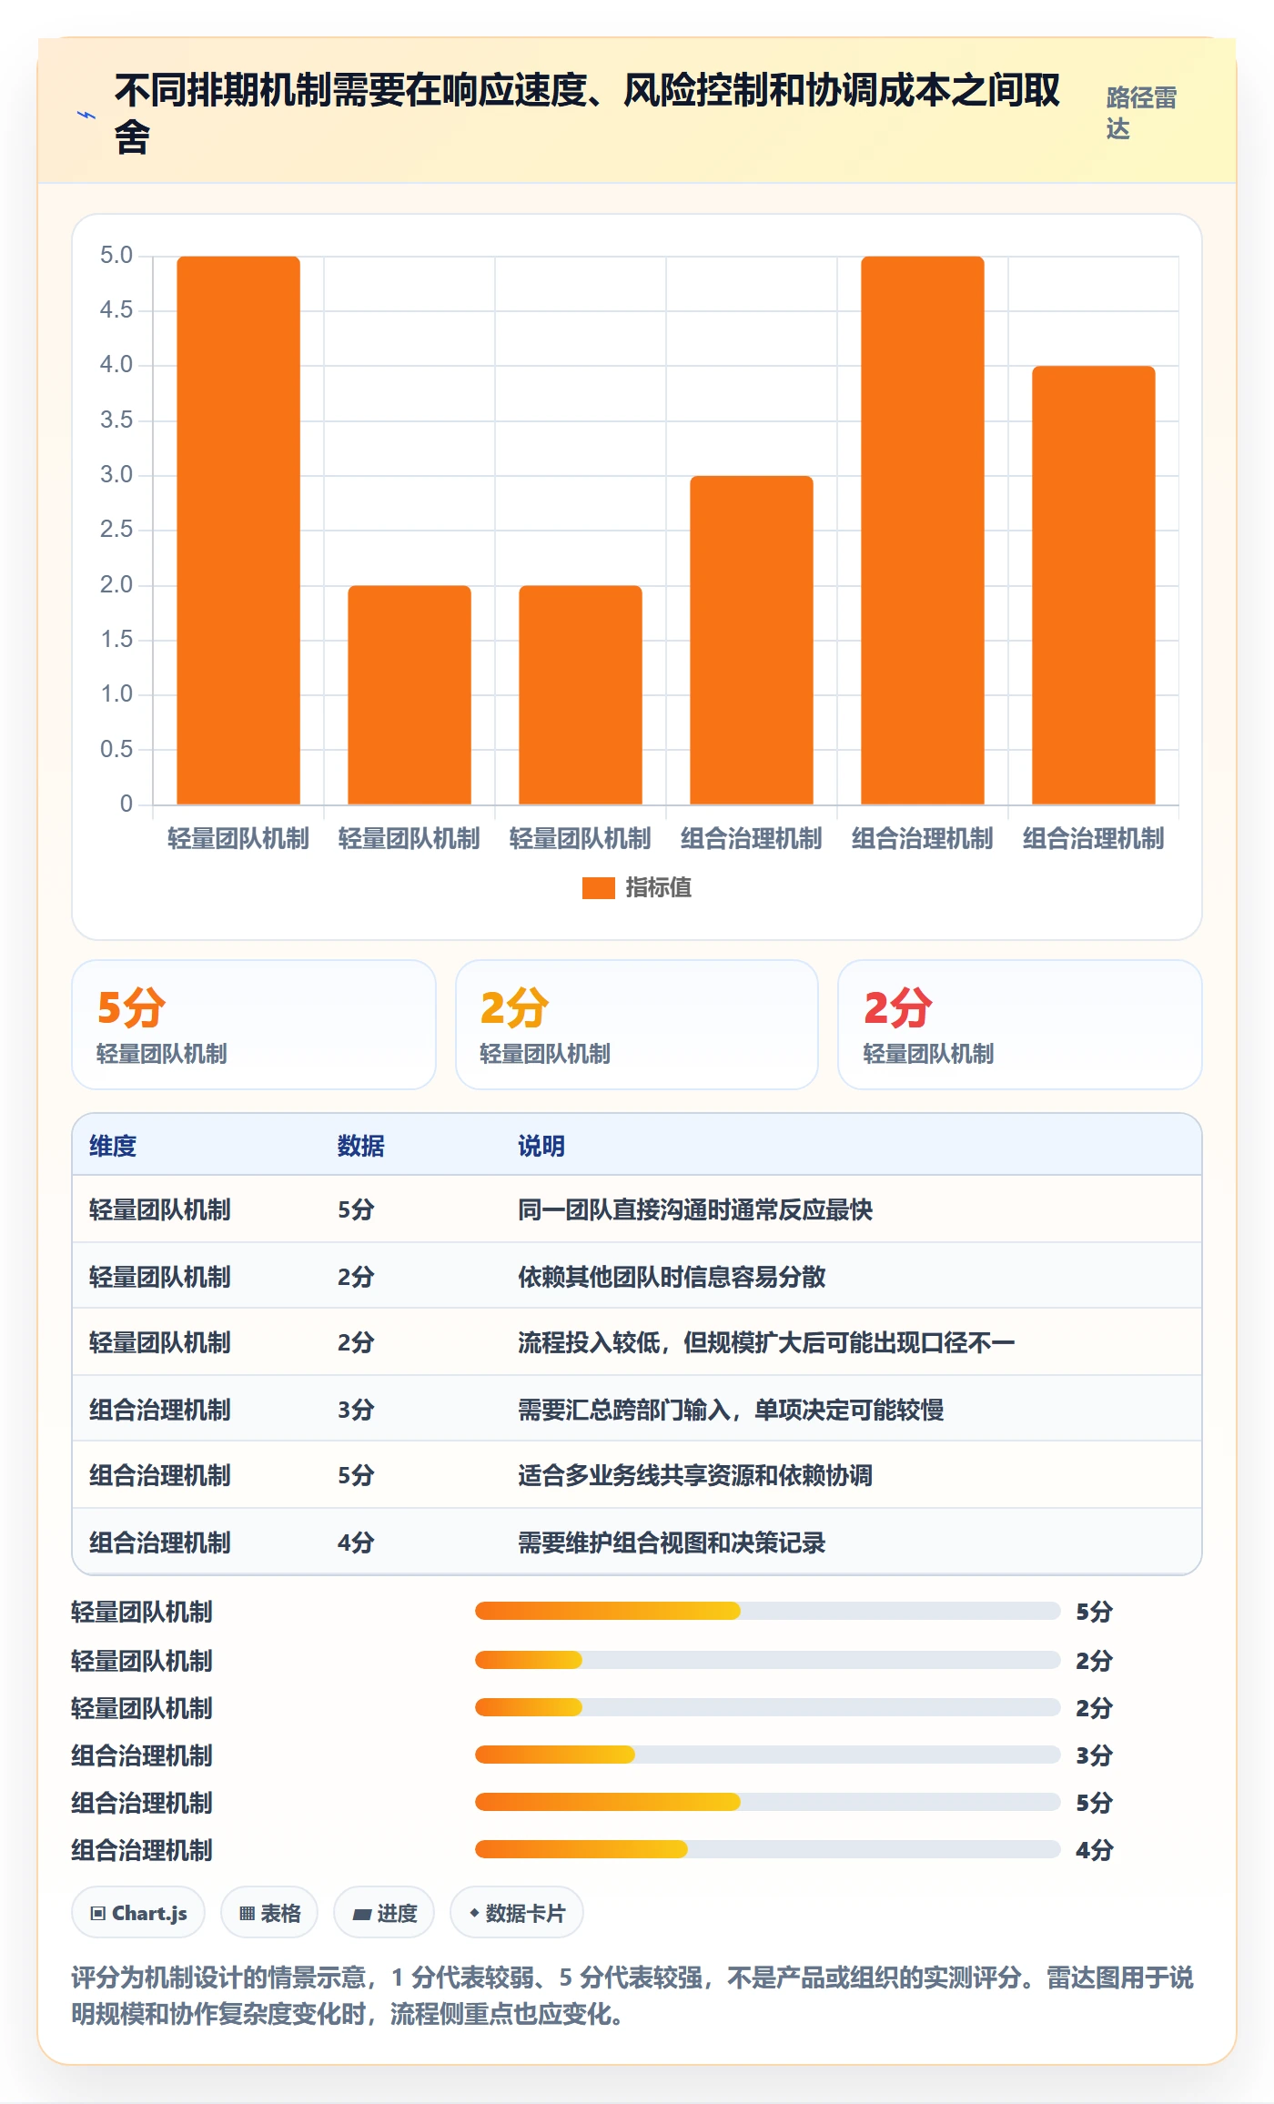Click the chart bar reaching 4.0
The height and width of the screenshot is (2104, 1274).
[x=1094, y=585]
